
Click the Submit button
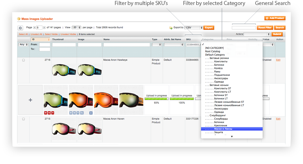coord(277,34)
